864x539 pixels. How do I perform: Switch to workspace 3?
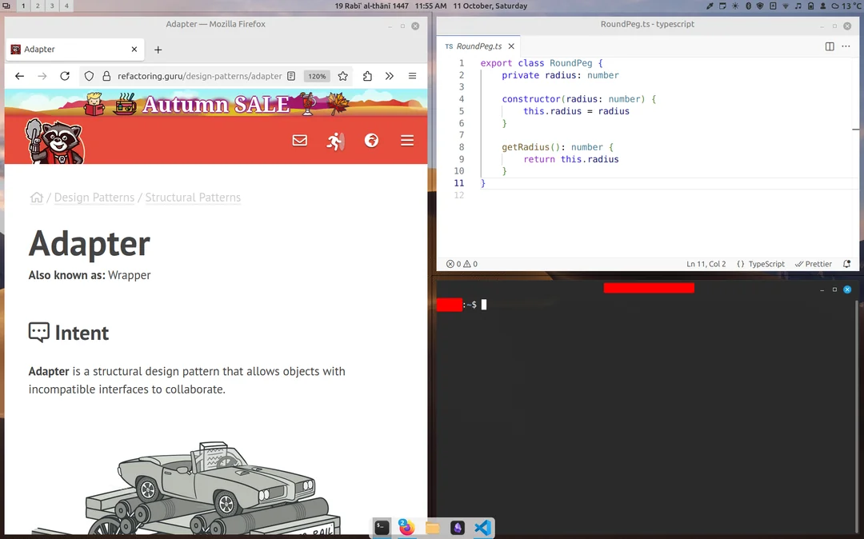point(52,6)
